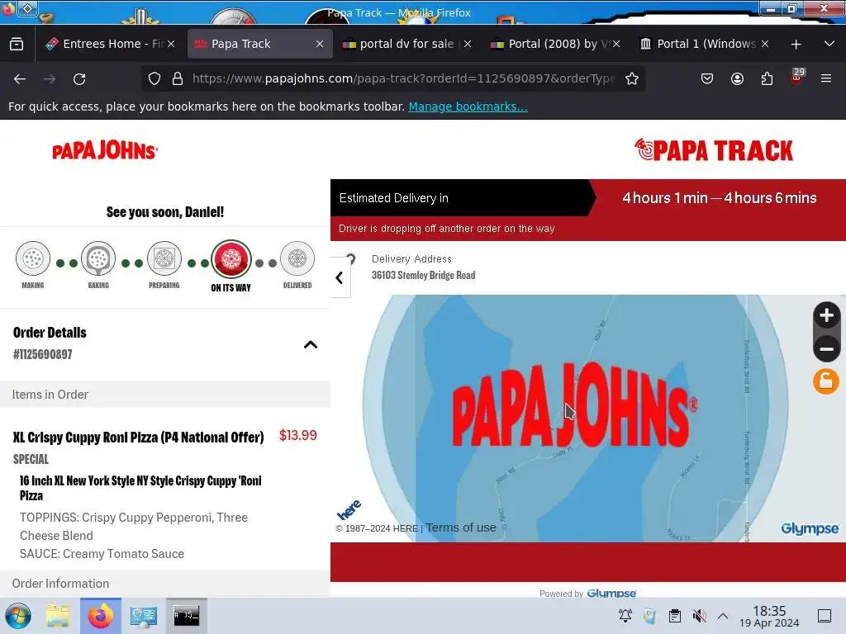The width and height of the screenshot is (846, 634).
Task: Collapse the Order Details section
Action: (311, 344)
